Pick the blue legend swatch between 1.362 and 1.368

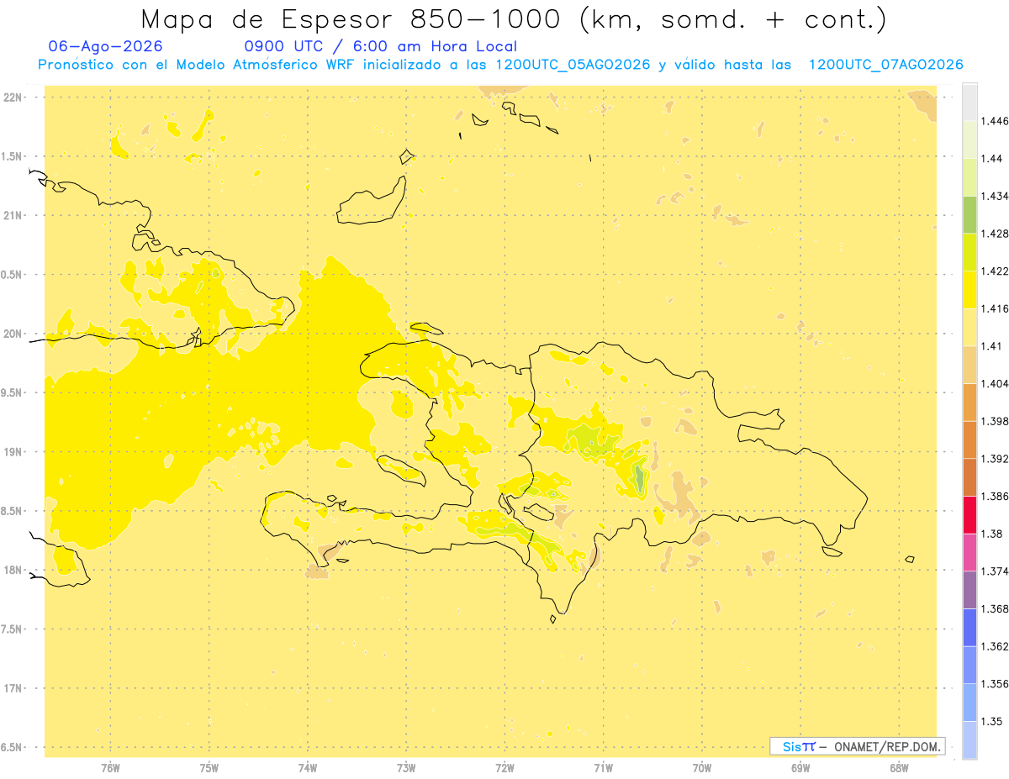coord(969,627)
